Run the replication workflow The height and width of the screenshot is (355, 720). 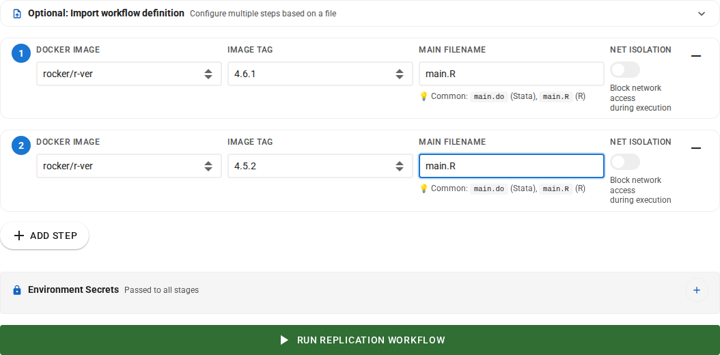(x=360, y=340)
